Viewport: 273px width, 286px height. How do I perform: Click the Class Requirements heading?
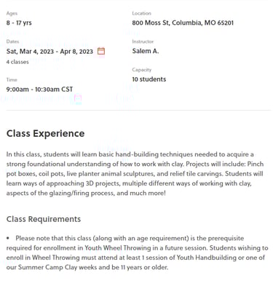[x=44, y=219]
